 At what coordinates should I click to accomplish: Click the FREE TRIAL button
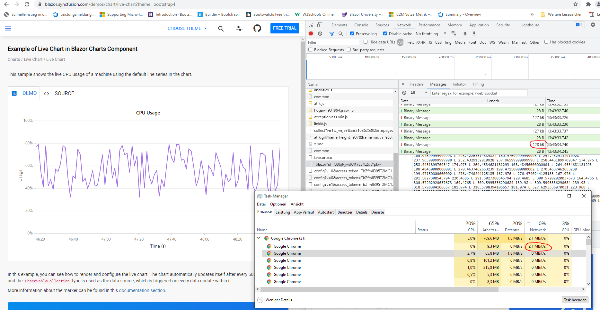(x=285, y=28)
